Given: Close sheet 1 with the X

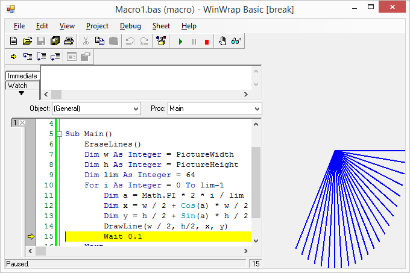Looking at the screenshot, I should pyautogui.click(x=22, y=122).
